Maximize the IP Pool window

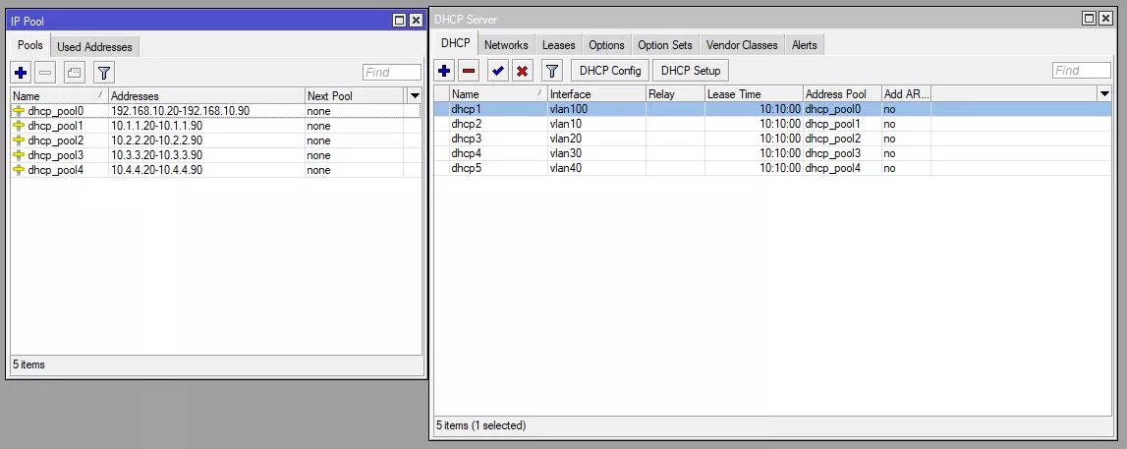400,21
